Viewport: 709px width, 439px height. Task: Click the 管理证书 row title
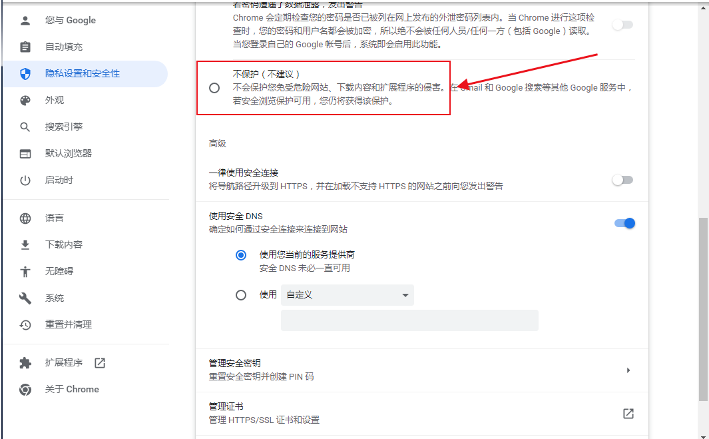(226, 406)
